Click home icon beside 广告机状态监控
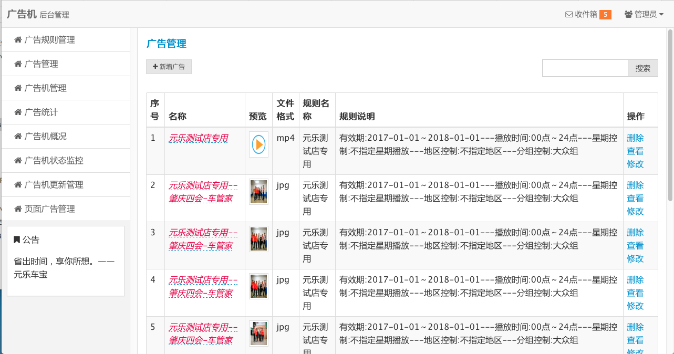This screenshot has width=674, height=354. tap(18, 161)
